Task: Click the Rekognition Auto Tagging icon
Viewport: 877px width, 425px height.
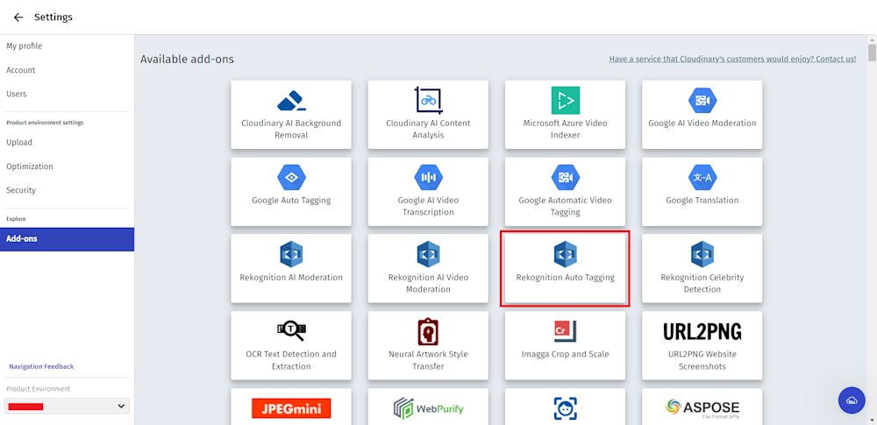Action: 566,254
